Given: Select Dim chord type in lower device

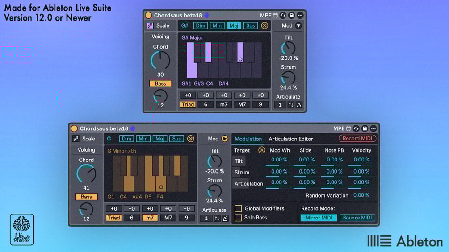Looking at the screenshot, I should tap(126, 139).
